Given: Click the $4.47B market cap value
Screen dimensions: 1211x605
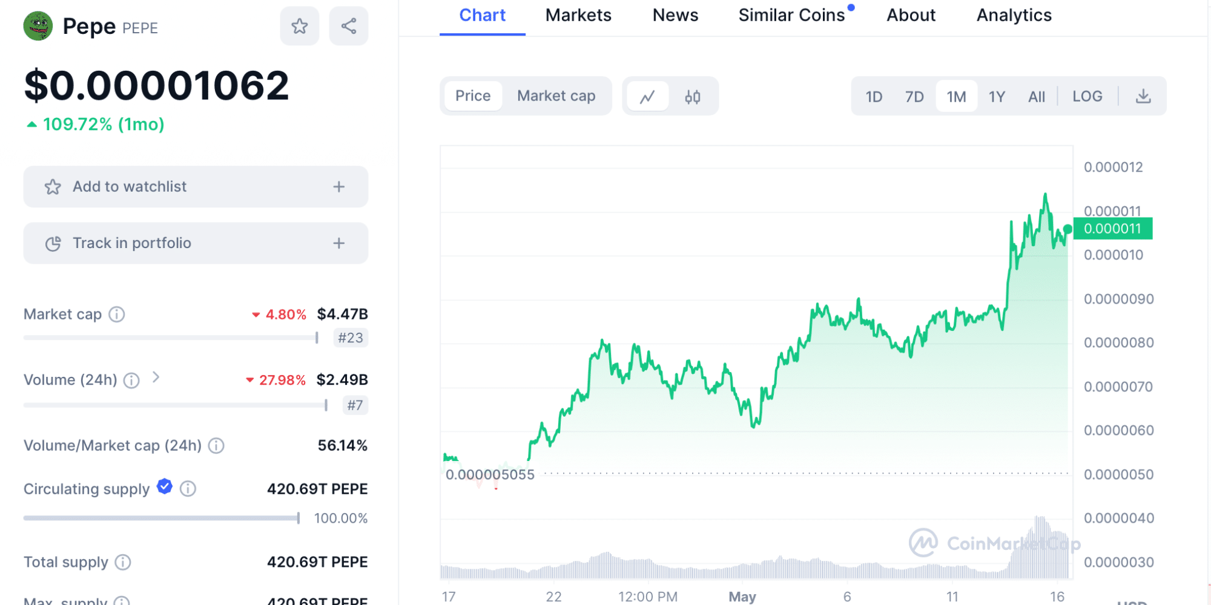Looking at the screenshot, I should click(x=343, y=314).
